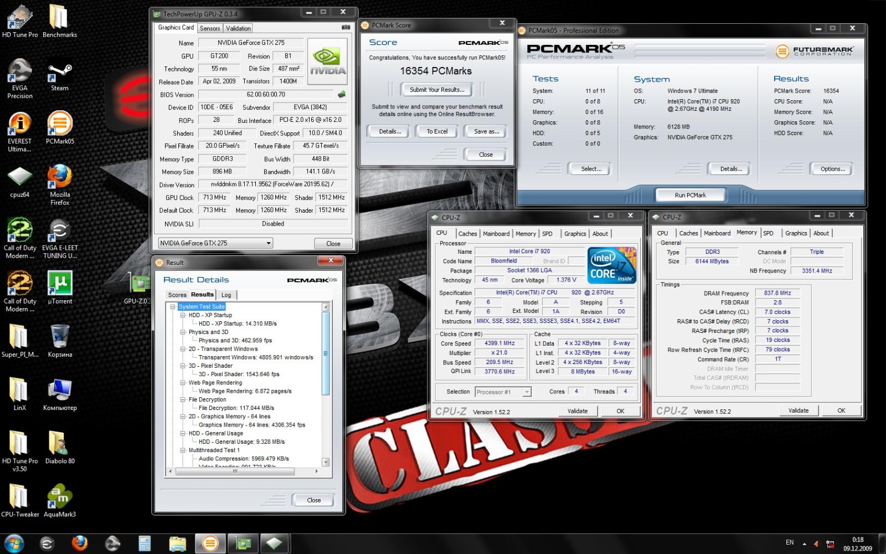Open the Processor #1 selection dropdown
This screenshot has height=554, width=886.
(x=503, y=392)
